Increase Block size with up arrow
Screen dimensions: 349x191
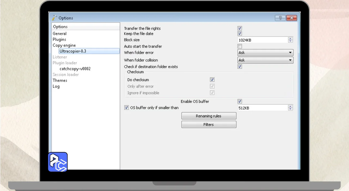point(290,38)
